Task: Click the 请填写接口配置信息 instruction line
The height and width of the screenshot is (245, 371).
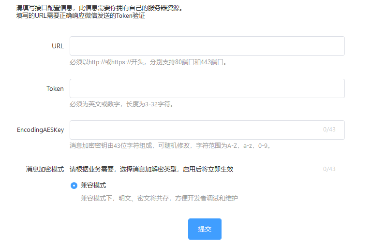Action: 100,8
